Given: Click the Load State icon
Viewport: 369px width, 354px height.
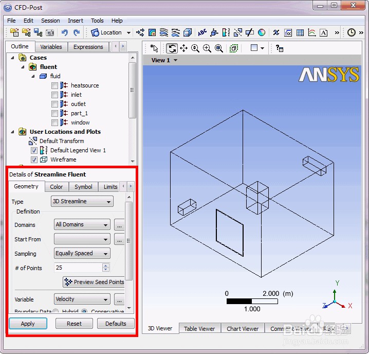Looking at the screenshot, I should click(26, 32).
